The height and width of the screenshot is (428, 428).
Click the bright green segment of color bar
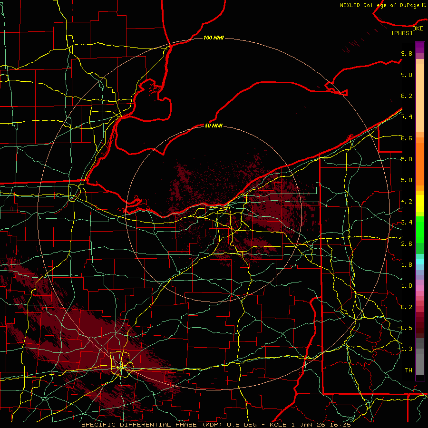point(420,230)
